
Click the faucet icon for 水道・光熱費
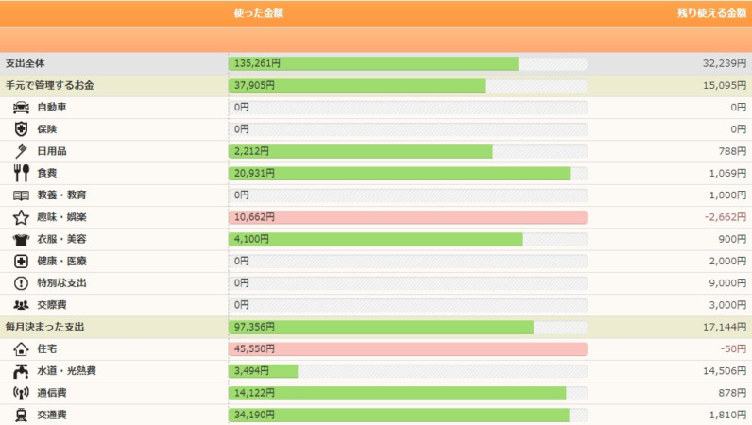click(21, 371)
